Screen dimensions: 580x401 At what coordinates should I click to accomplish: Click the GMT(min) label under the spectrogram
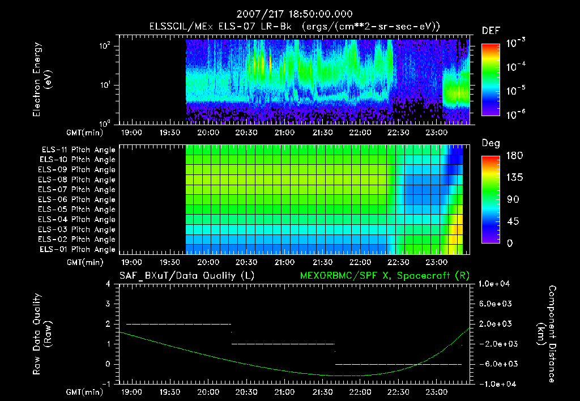point(85,133)
